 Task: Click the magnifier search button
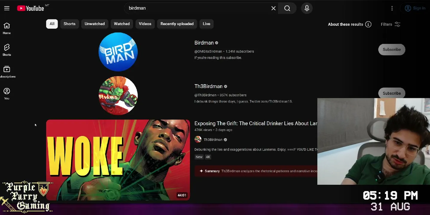[x=287, y=8]
